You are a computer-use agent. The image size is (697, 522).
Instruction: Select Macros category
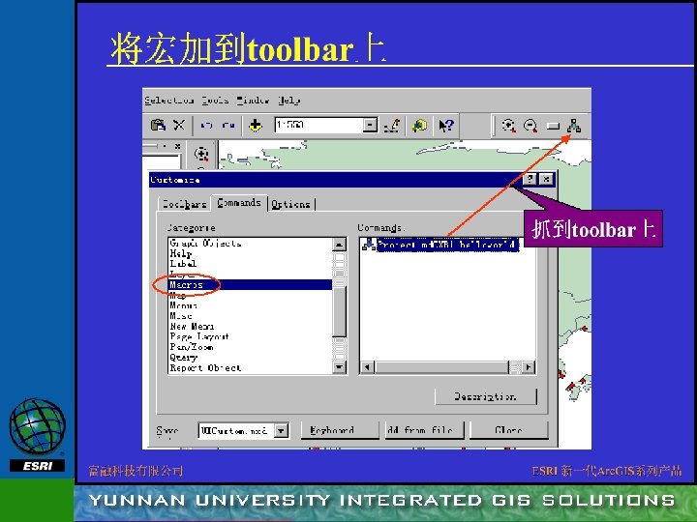click(251, 284)
